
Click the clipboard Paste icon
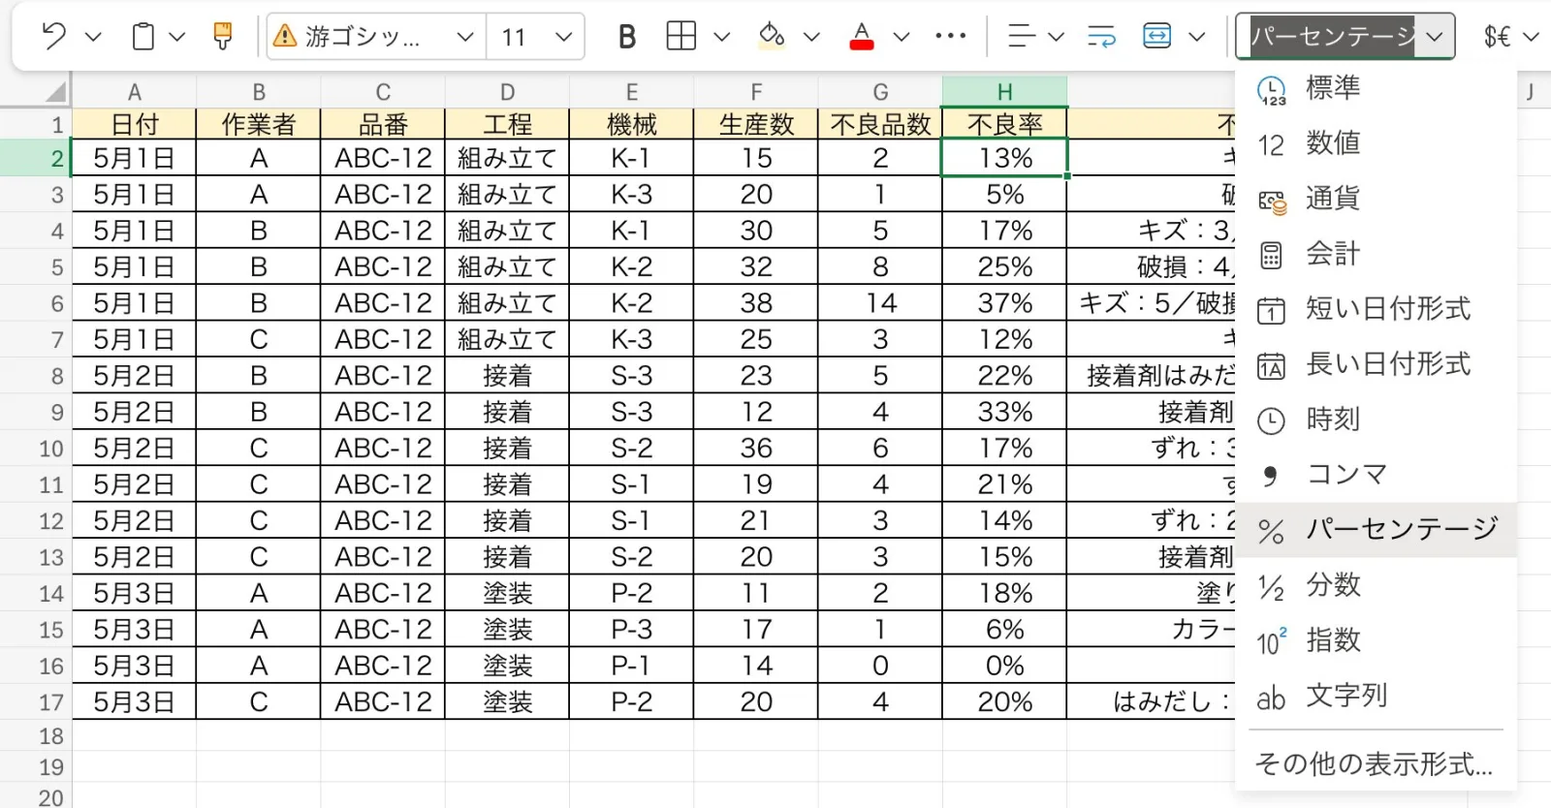click(x=142, y=37)
